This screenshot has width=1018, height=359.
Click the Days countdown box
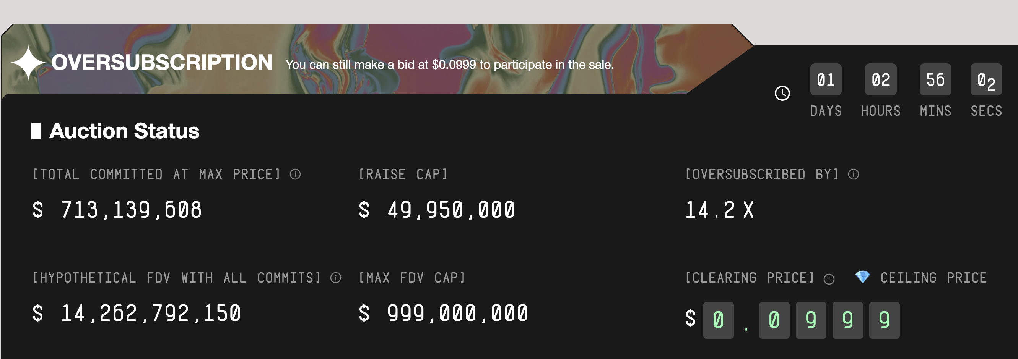tap(826, 80)
